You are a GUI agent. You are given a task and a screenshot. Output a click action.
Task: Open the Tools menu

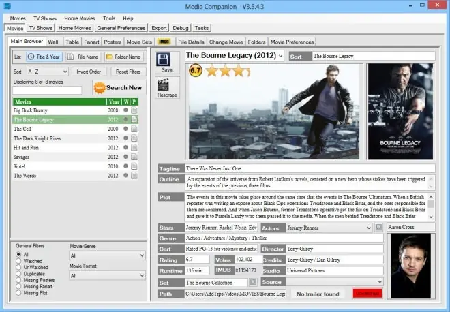(x=109, y=18)
